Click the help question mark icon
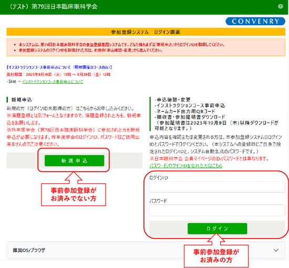 point(281,6)
